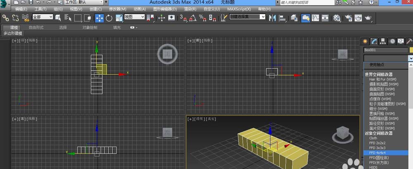This screenshot has width=413, height=169.
Task: Select 路径变形 (WSM) modifier
Action: [x=386, y=124]
